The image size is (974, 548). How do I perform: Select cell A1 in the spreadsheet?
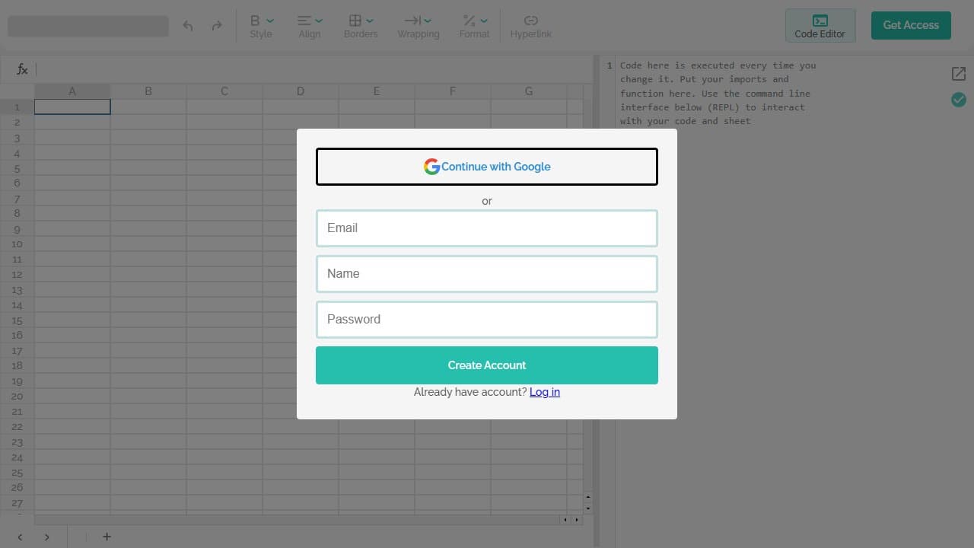pyautogui.click(x=72, y=107)
